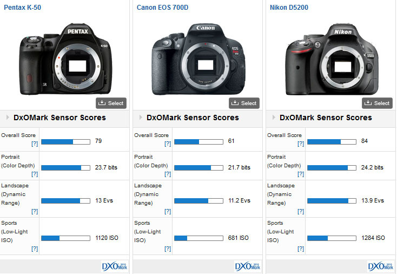Screen dimensions: 397x274
Task: Open Landscape Dynamic Range help [?] for Nikon D5200
Action: coord(301,211)
